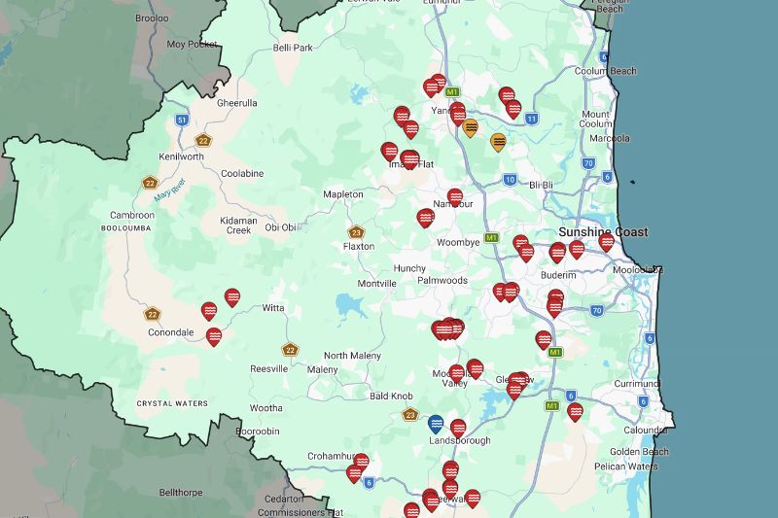Click the Route 51 shield near Gheerulla
Viewport: 778px width, 518px height.
click(x=182, y=120)
